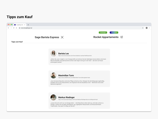Screen dimensions: 158x119
Task: Open filter settings beside Rocket Appartamento
Action: 122,37
